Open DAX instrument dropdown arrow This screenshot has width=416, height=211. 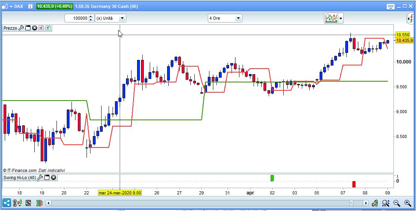point(11,6)
